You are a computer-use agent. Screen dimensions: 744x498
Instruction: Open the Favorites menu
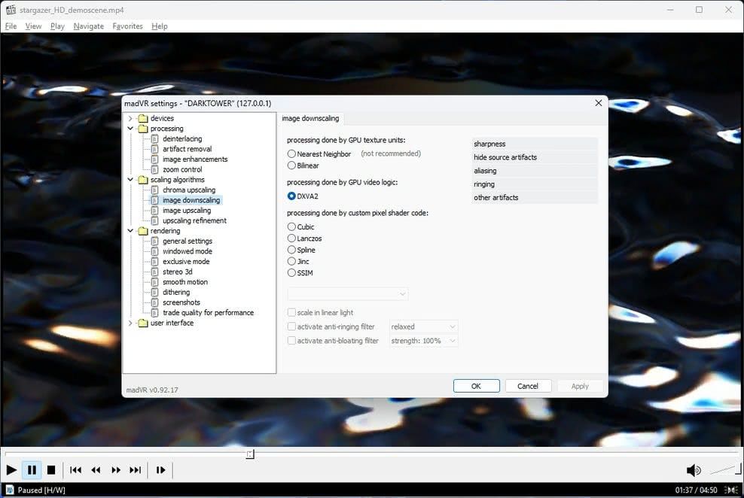(127, 26)
